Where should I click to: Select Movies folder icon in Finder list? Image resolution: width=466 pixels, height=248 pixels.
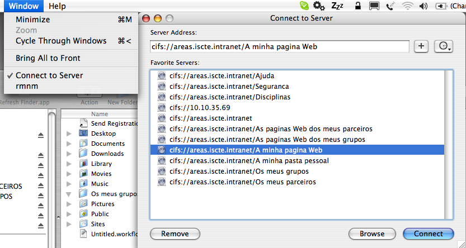83,174
